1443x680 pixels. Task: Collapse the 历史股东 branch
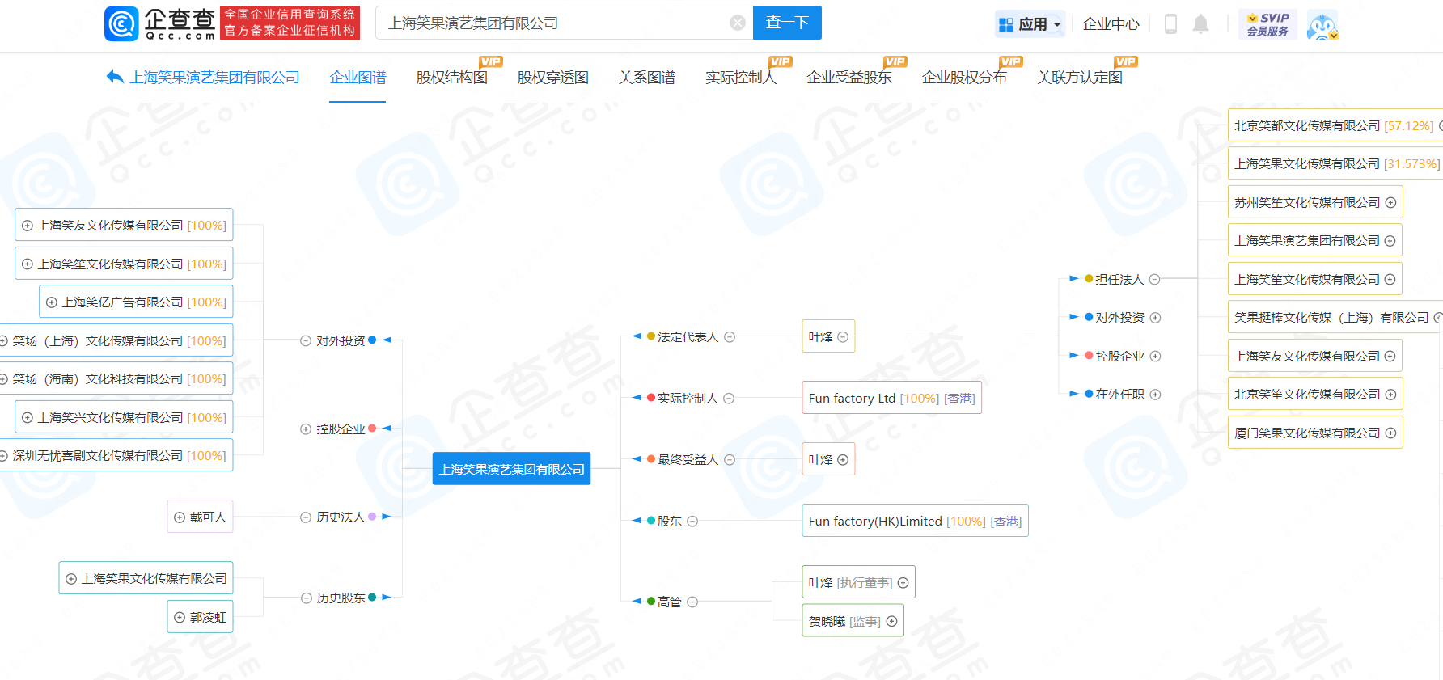pyautogui.click(x=307, y=598)
